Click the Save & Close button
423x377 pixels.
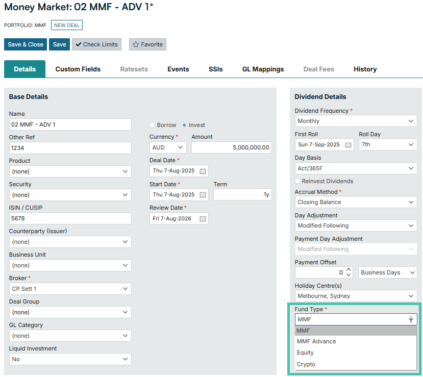26,44
